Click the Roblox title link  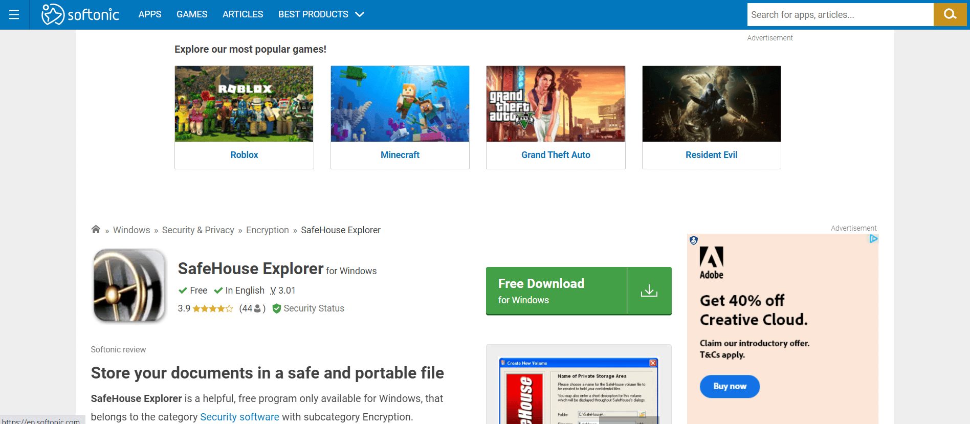pyautogui.click(x=244, y=155)
